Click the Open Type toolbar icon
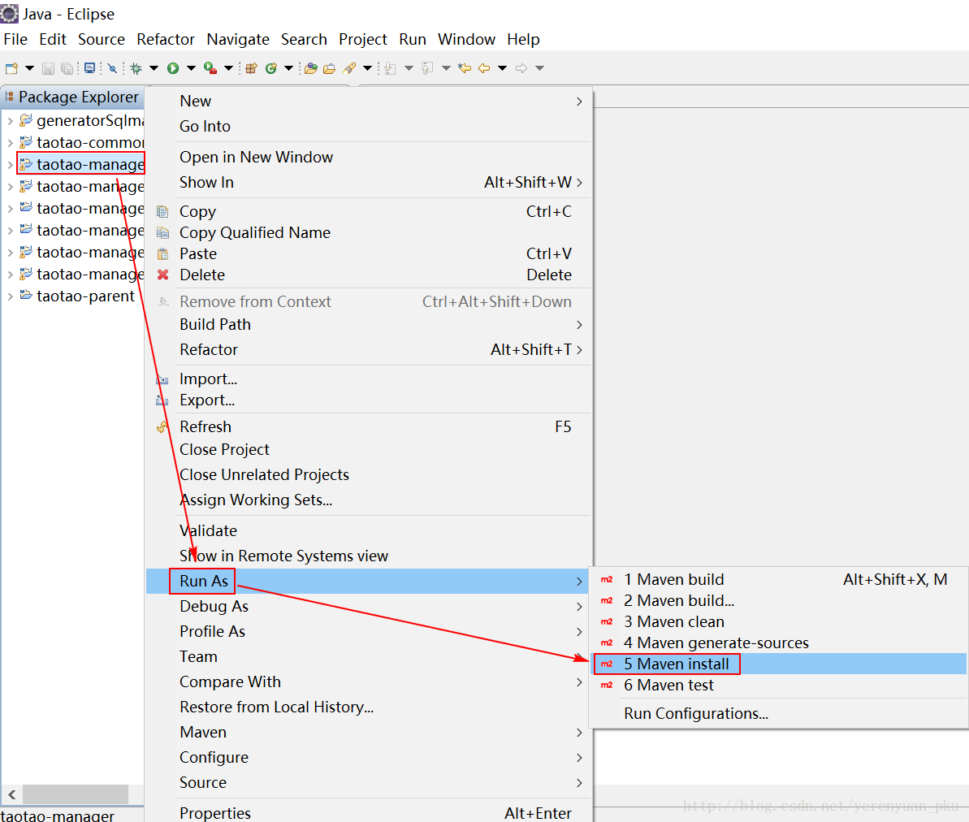The width and height of the screenshot is (969, 822). pyautogui.click(x=311, y=68)
